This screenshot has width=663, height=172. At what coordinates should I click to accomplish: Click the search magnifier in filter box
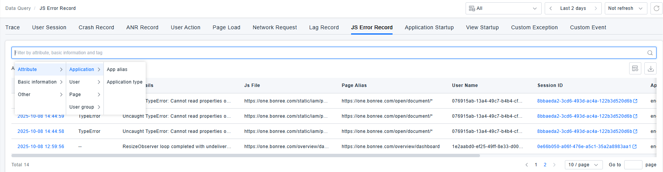650,53
